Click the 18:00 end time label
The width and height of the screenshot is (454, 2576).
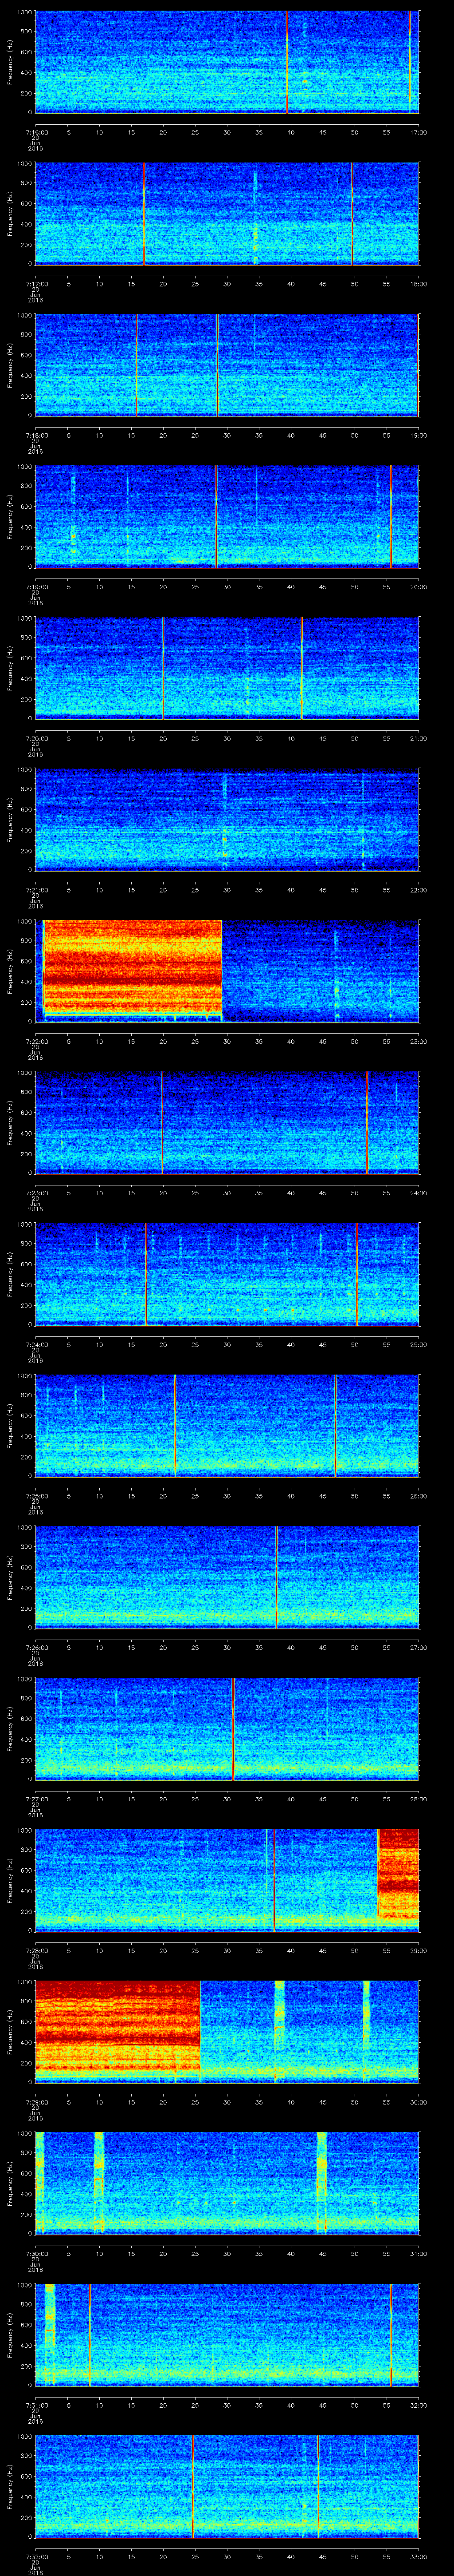[418, 284]
